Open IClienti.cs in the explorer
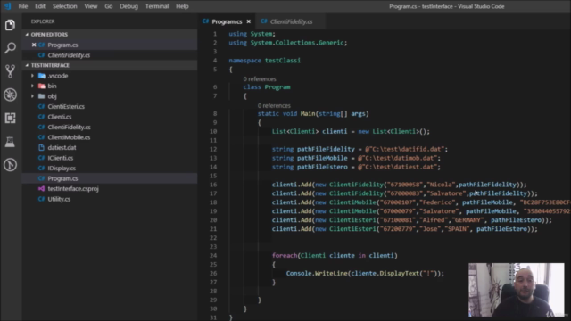The height and width of the screenshot is (321, 571). [61, 158]
